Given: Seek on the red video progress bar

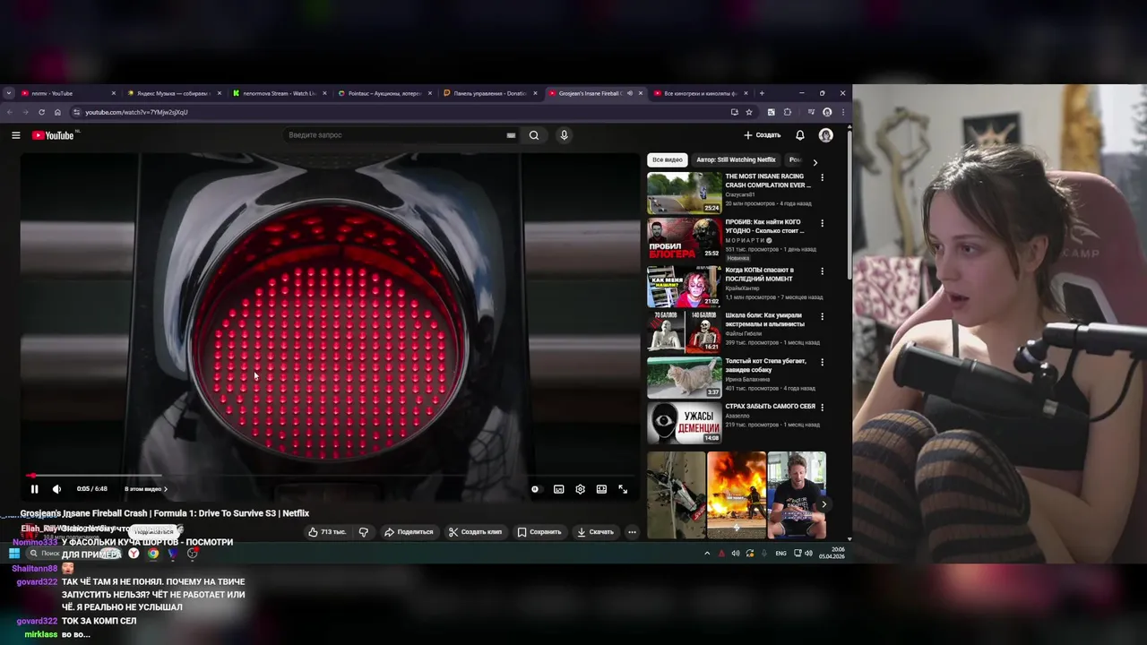Looking at the screenshot, I should coord(330,476).
